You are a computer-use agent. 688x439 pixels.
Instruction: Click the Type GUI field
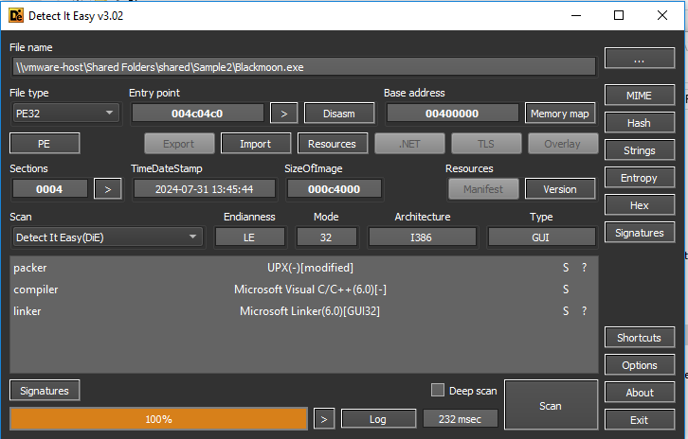pos(541,237)
